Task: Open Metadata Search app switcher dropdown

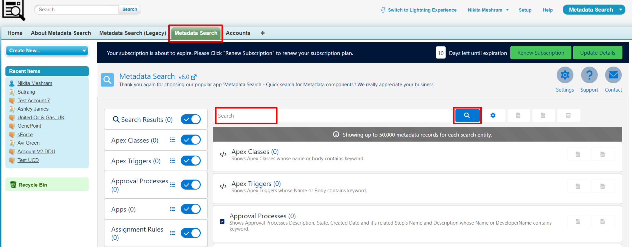Action: click(594, 10)
